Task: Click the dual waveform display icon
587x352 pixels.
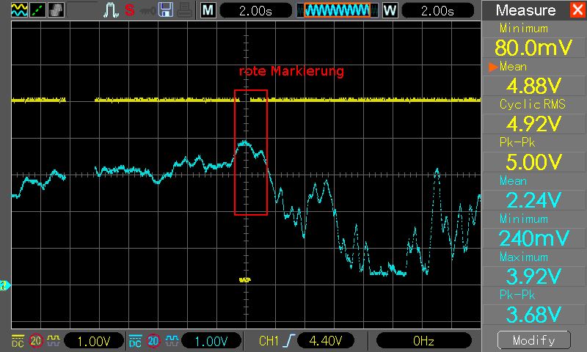Action: pos(19,10)
